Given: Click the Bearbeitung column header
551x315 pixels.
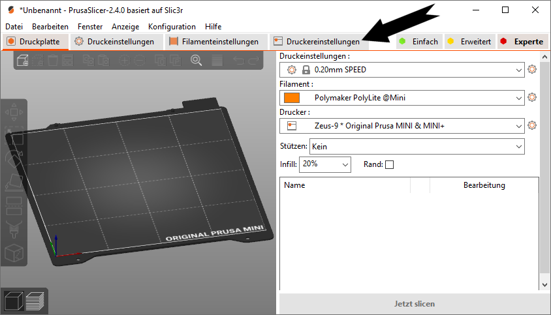Looking at the screenshot, I should point(484,185).
